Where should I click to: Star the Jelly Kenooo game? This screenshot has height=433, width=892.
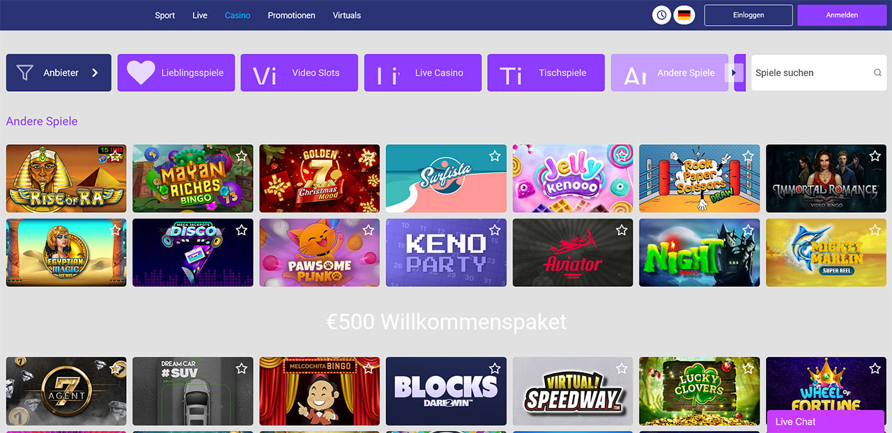pyautogui.click(x=621, y=156)
